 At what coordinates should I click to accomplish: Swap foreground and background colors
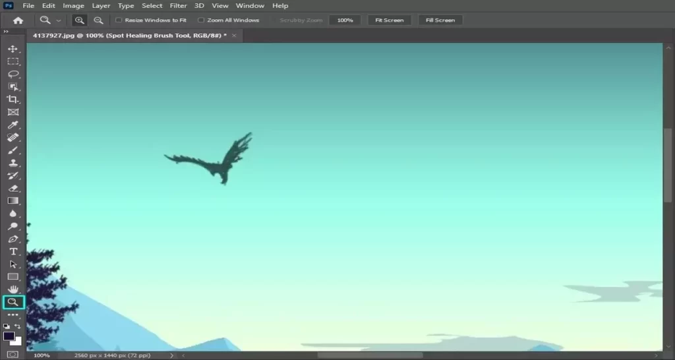click(x=17, y=326)
